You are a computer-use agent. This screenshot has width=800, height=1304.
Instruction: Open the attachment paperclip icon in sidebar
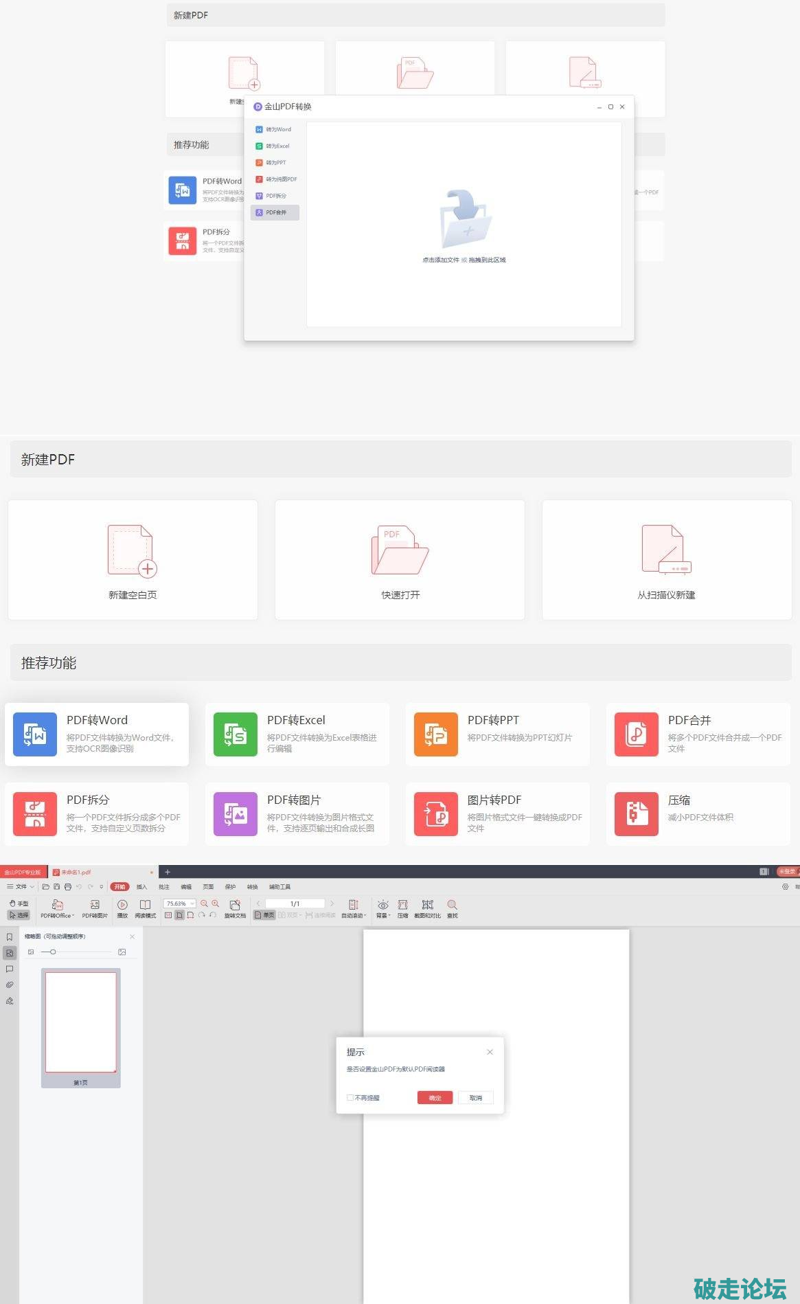[x=10, y=985]
